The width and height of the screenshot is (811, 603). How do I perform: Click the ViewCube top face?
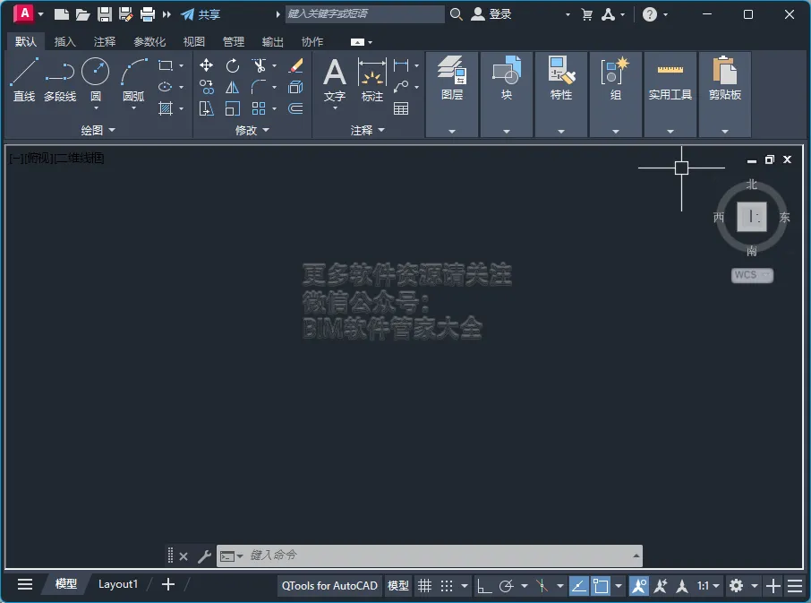(x=752, y=216)
